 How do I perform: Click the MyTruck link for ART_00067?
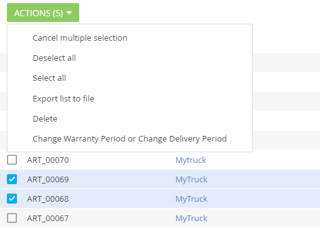[x=191, y=219]
